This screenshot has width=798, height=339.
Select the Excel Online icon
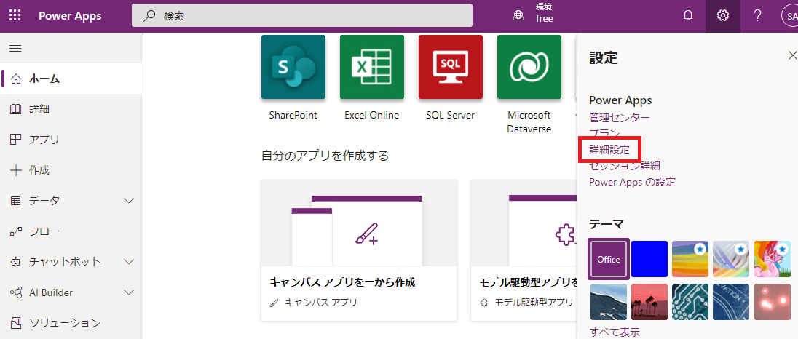(x=371, y=67)
